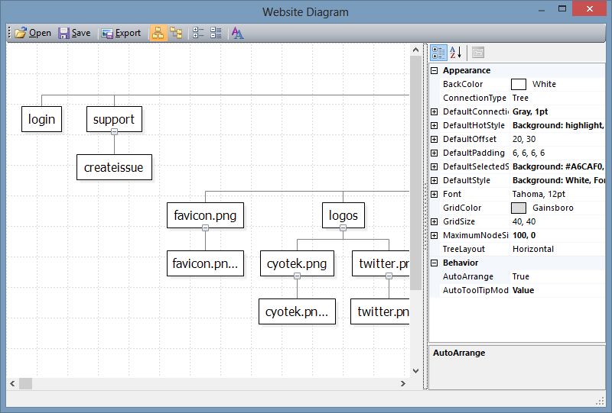This screenshot has width=612, height=413.
Task: Select the upper twitter.png node
Action: (380, 263)
